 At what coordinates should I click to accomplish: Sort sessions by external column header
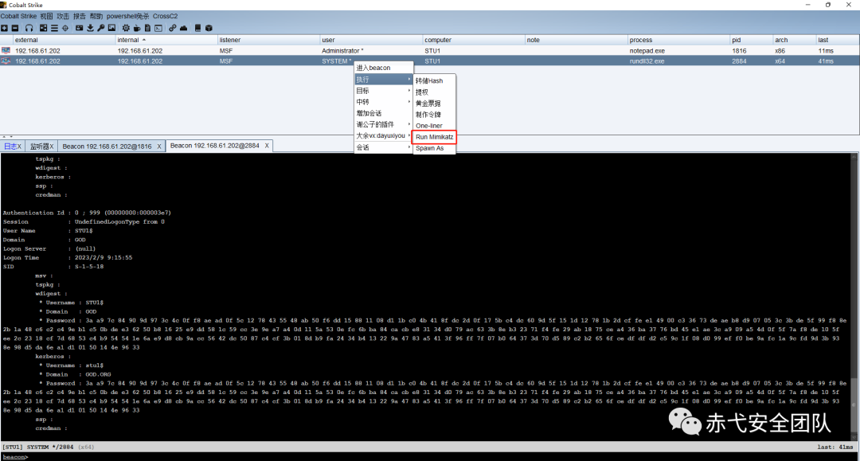64,40
